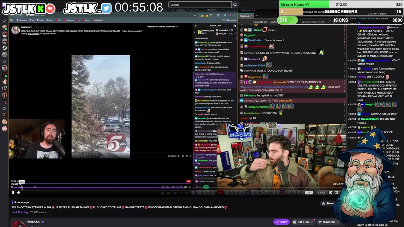Open the 'synthwave' bookmark

[68, 20]
